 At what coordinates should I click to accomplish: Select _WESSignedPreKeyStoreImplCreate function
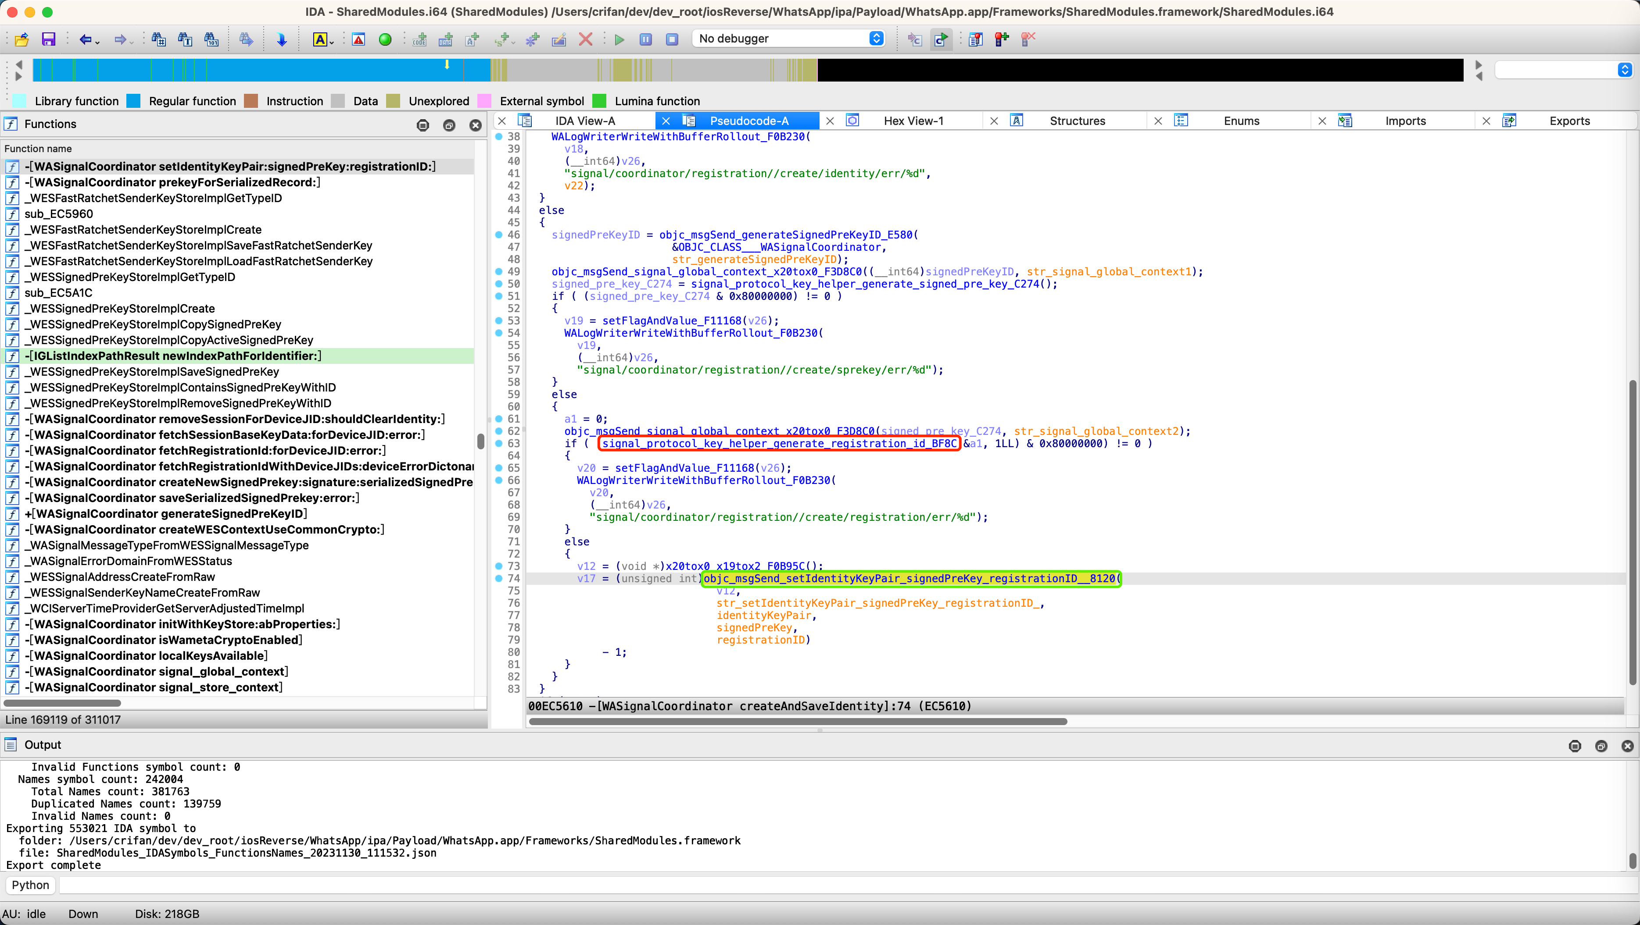(x=237, y=309)
